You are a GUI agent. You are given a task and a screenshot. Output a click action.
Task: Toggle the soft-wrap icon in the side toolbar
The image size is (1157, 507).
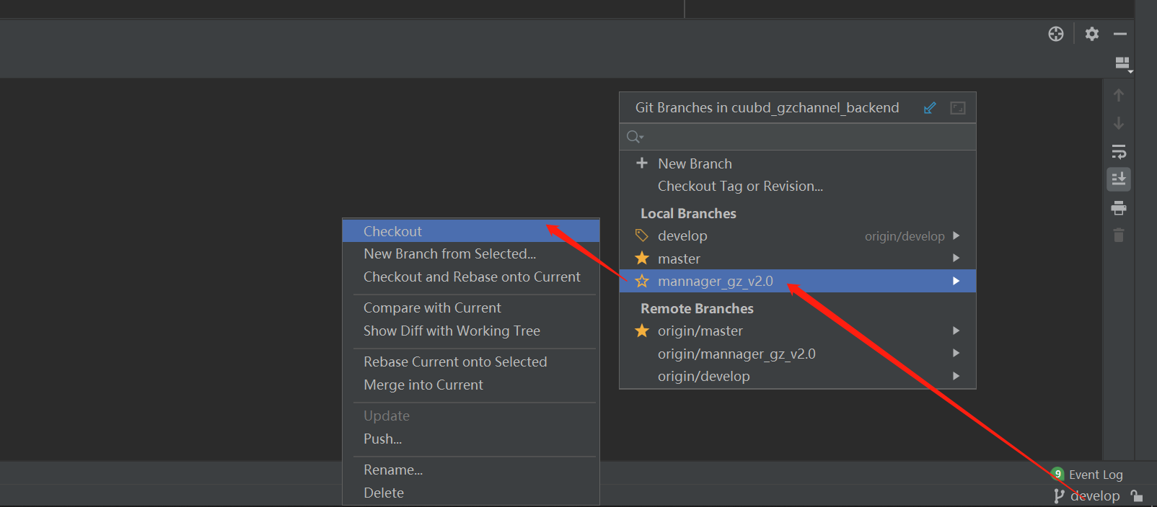coord(1119,152)
